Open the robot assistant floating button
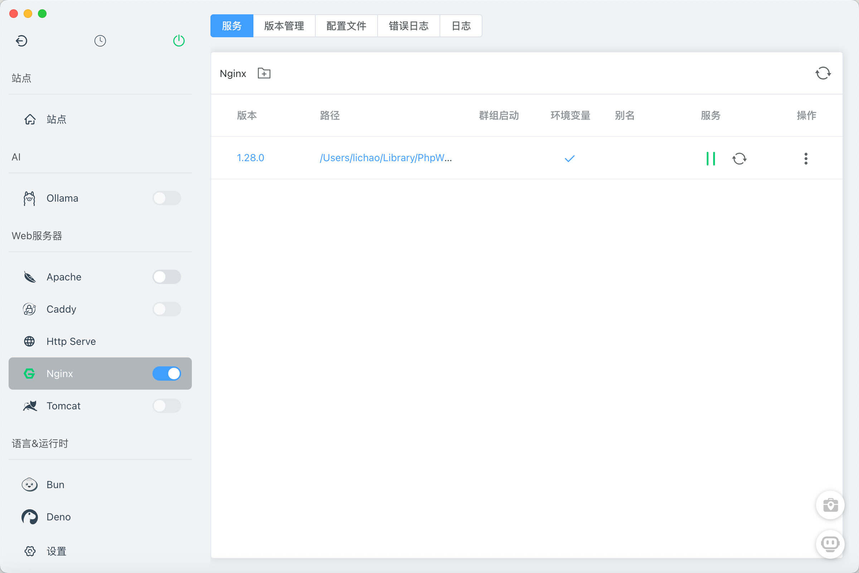The image size is (859, 573). [x=830, y=544]
